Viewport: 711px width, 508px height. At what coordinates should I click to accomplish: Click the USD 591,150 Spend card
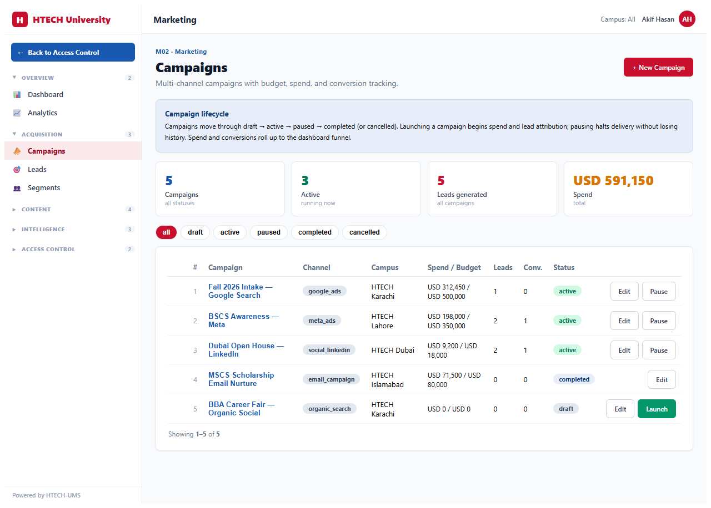(x=628, y=189)
